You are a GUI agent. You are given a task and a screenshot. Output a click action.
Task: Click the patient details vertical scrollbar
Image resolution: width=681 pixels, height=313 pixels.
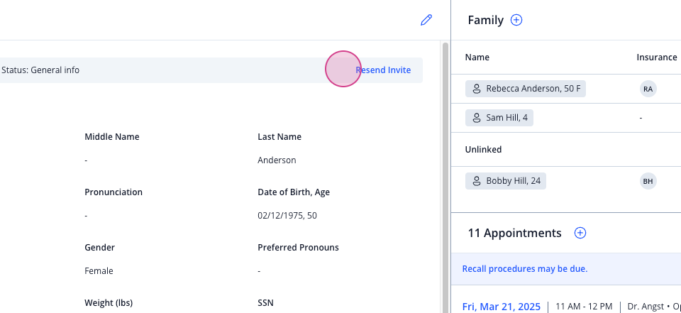pyautogui.click(x=445, y=177)
